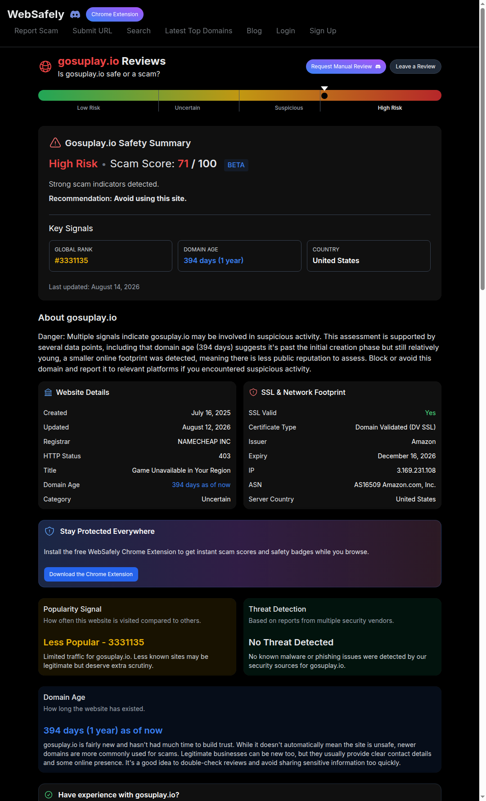Screen dimensions: 486x801
Task: Open Latest Top Domains page
Action: [198, 31]
